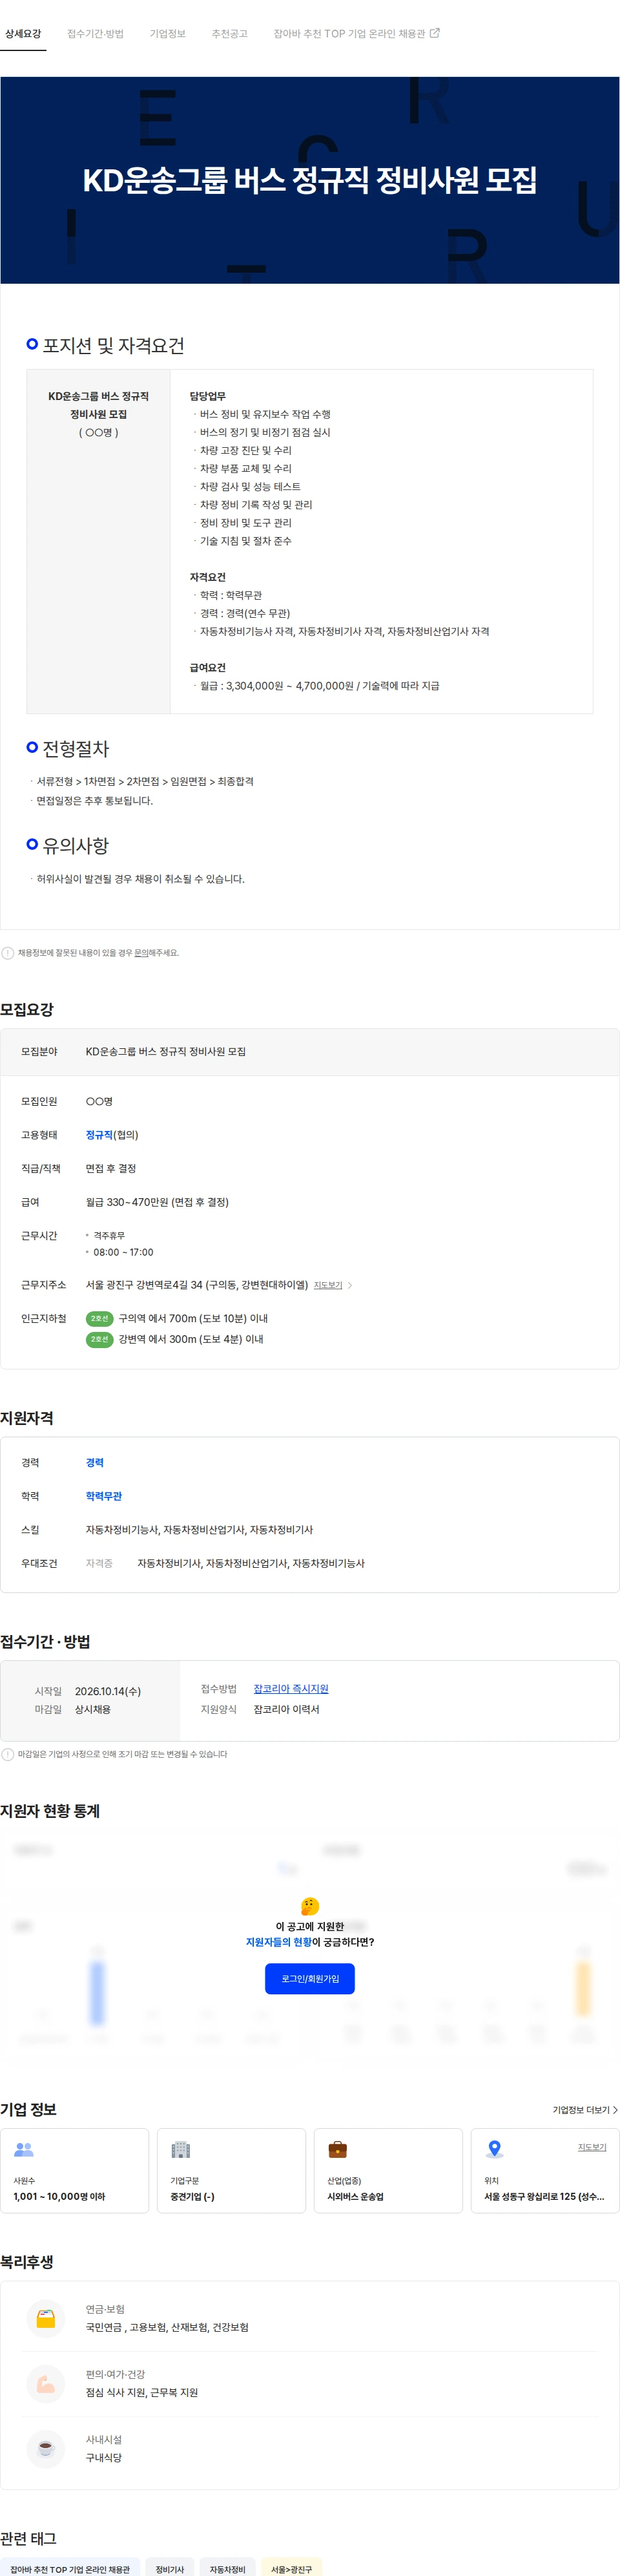Go to the 기업정보 tab
Screen dimensions: 620x2576
click(168, 34)
